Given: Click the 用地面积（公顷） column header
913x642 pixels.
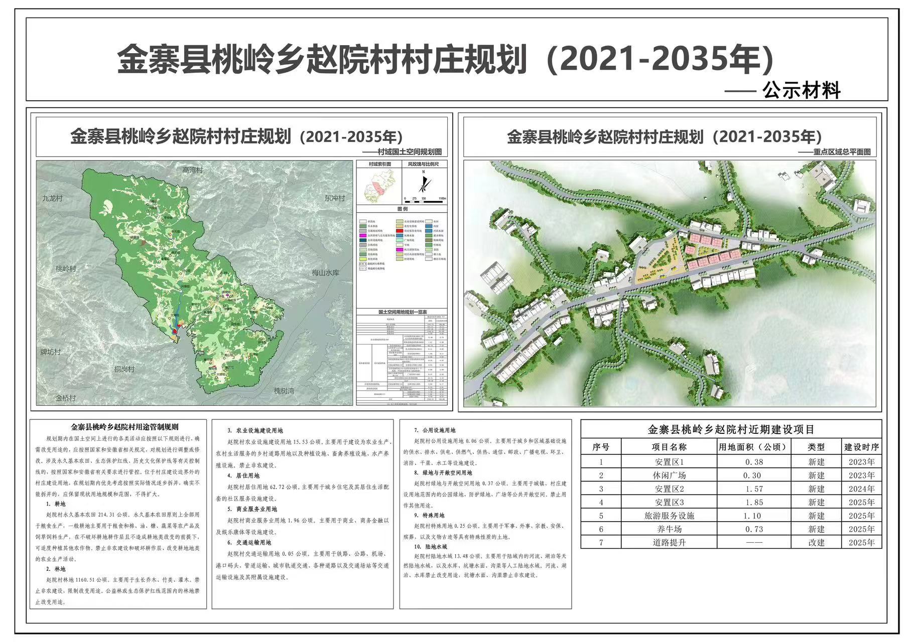Looking at the screenshot, I should coord(753,447).
